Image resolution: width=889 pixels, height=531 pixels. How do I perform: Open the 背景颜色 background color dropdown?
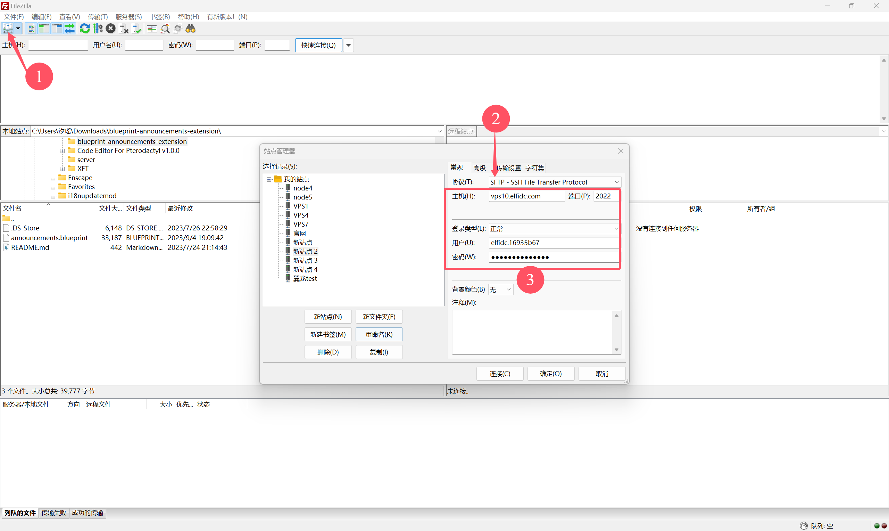(x=501, y=289)
